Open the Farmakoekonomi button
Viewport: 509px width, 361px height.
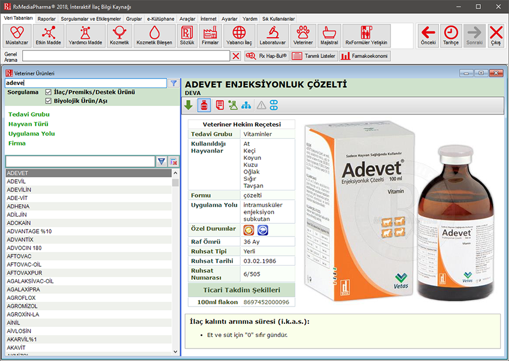365,56
